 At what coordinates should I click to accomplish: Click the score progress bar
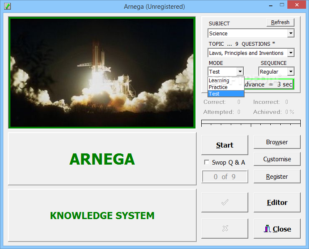(251, 123)
